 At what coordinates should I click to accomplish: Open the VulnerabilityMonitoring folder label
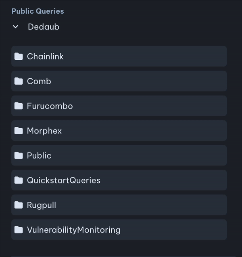click(x=73, y=230)
